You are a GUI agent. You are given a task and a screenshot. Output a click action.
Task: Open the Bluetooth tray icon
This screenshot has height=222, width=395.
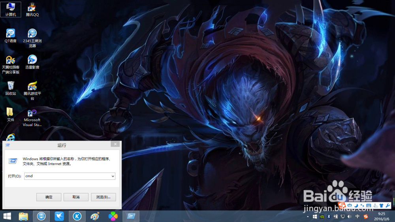(x=329, y=216)
